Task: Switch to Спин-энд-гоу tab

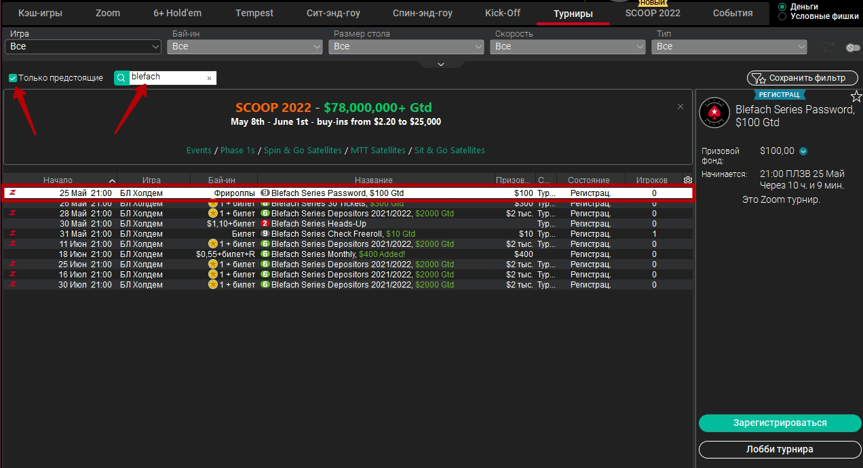Action: tap(423, 13)
